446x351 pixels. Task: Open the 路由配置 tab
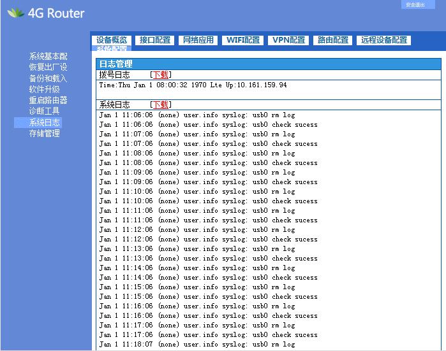333,40
